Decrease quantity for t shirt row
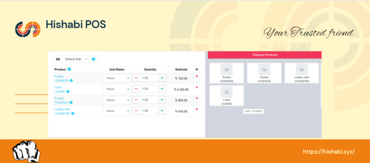370x163 pixels. click(x=136, y=89)
